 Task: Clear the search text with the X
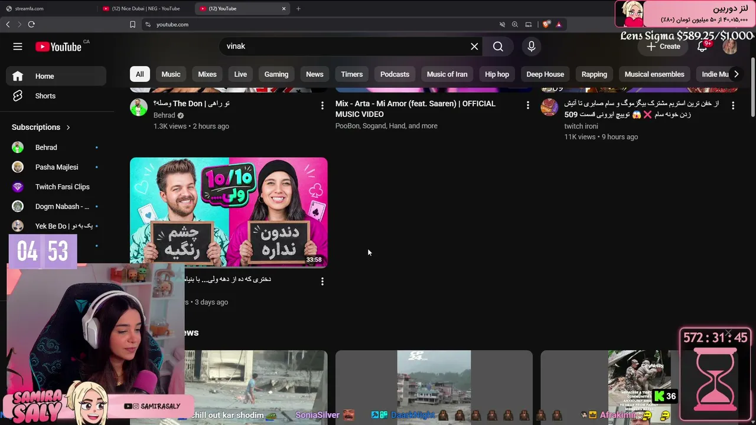coord(474,46)
